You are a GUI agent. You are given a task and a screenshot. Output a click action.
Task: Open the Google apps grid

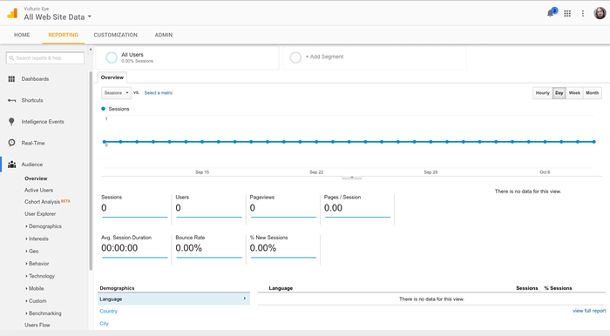(567, 14)
